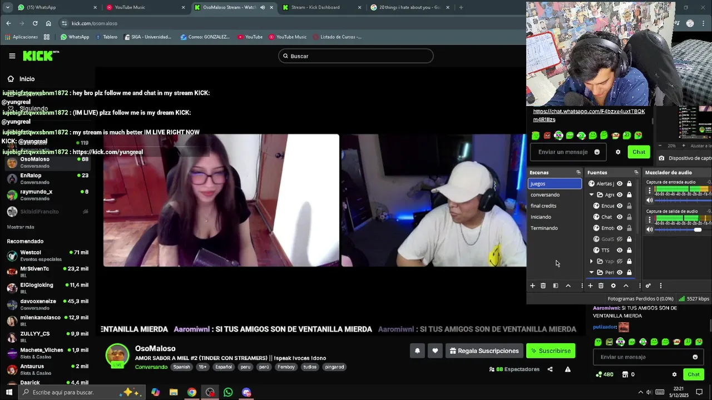Toggle the lock on Alertas source
This screenshot has height=400, width=712.
click(x=629, y=184)
